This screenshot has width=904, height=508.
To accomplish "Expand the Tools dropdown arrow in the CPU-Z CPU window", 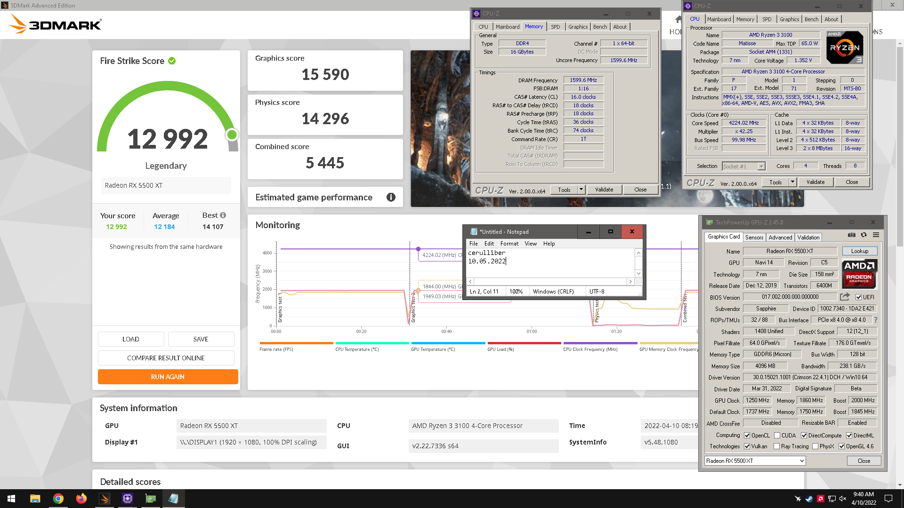I will click(793, 182).
